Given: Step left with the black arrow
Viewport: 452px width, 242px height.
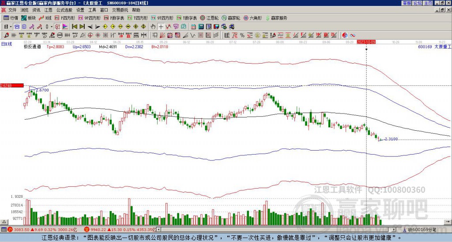Looking at the screenshot, I should point(90,27).
